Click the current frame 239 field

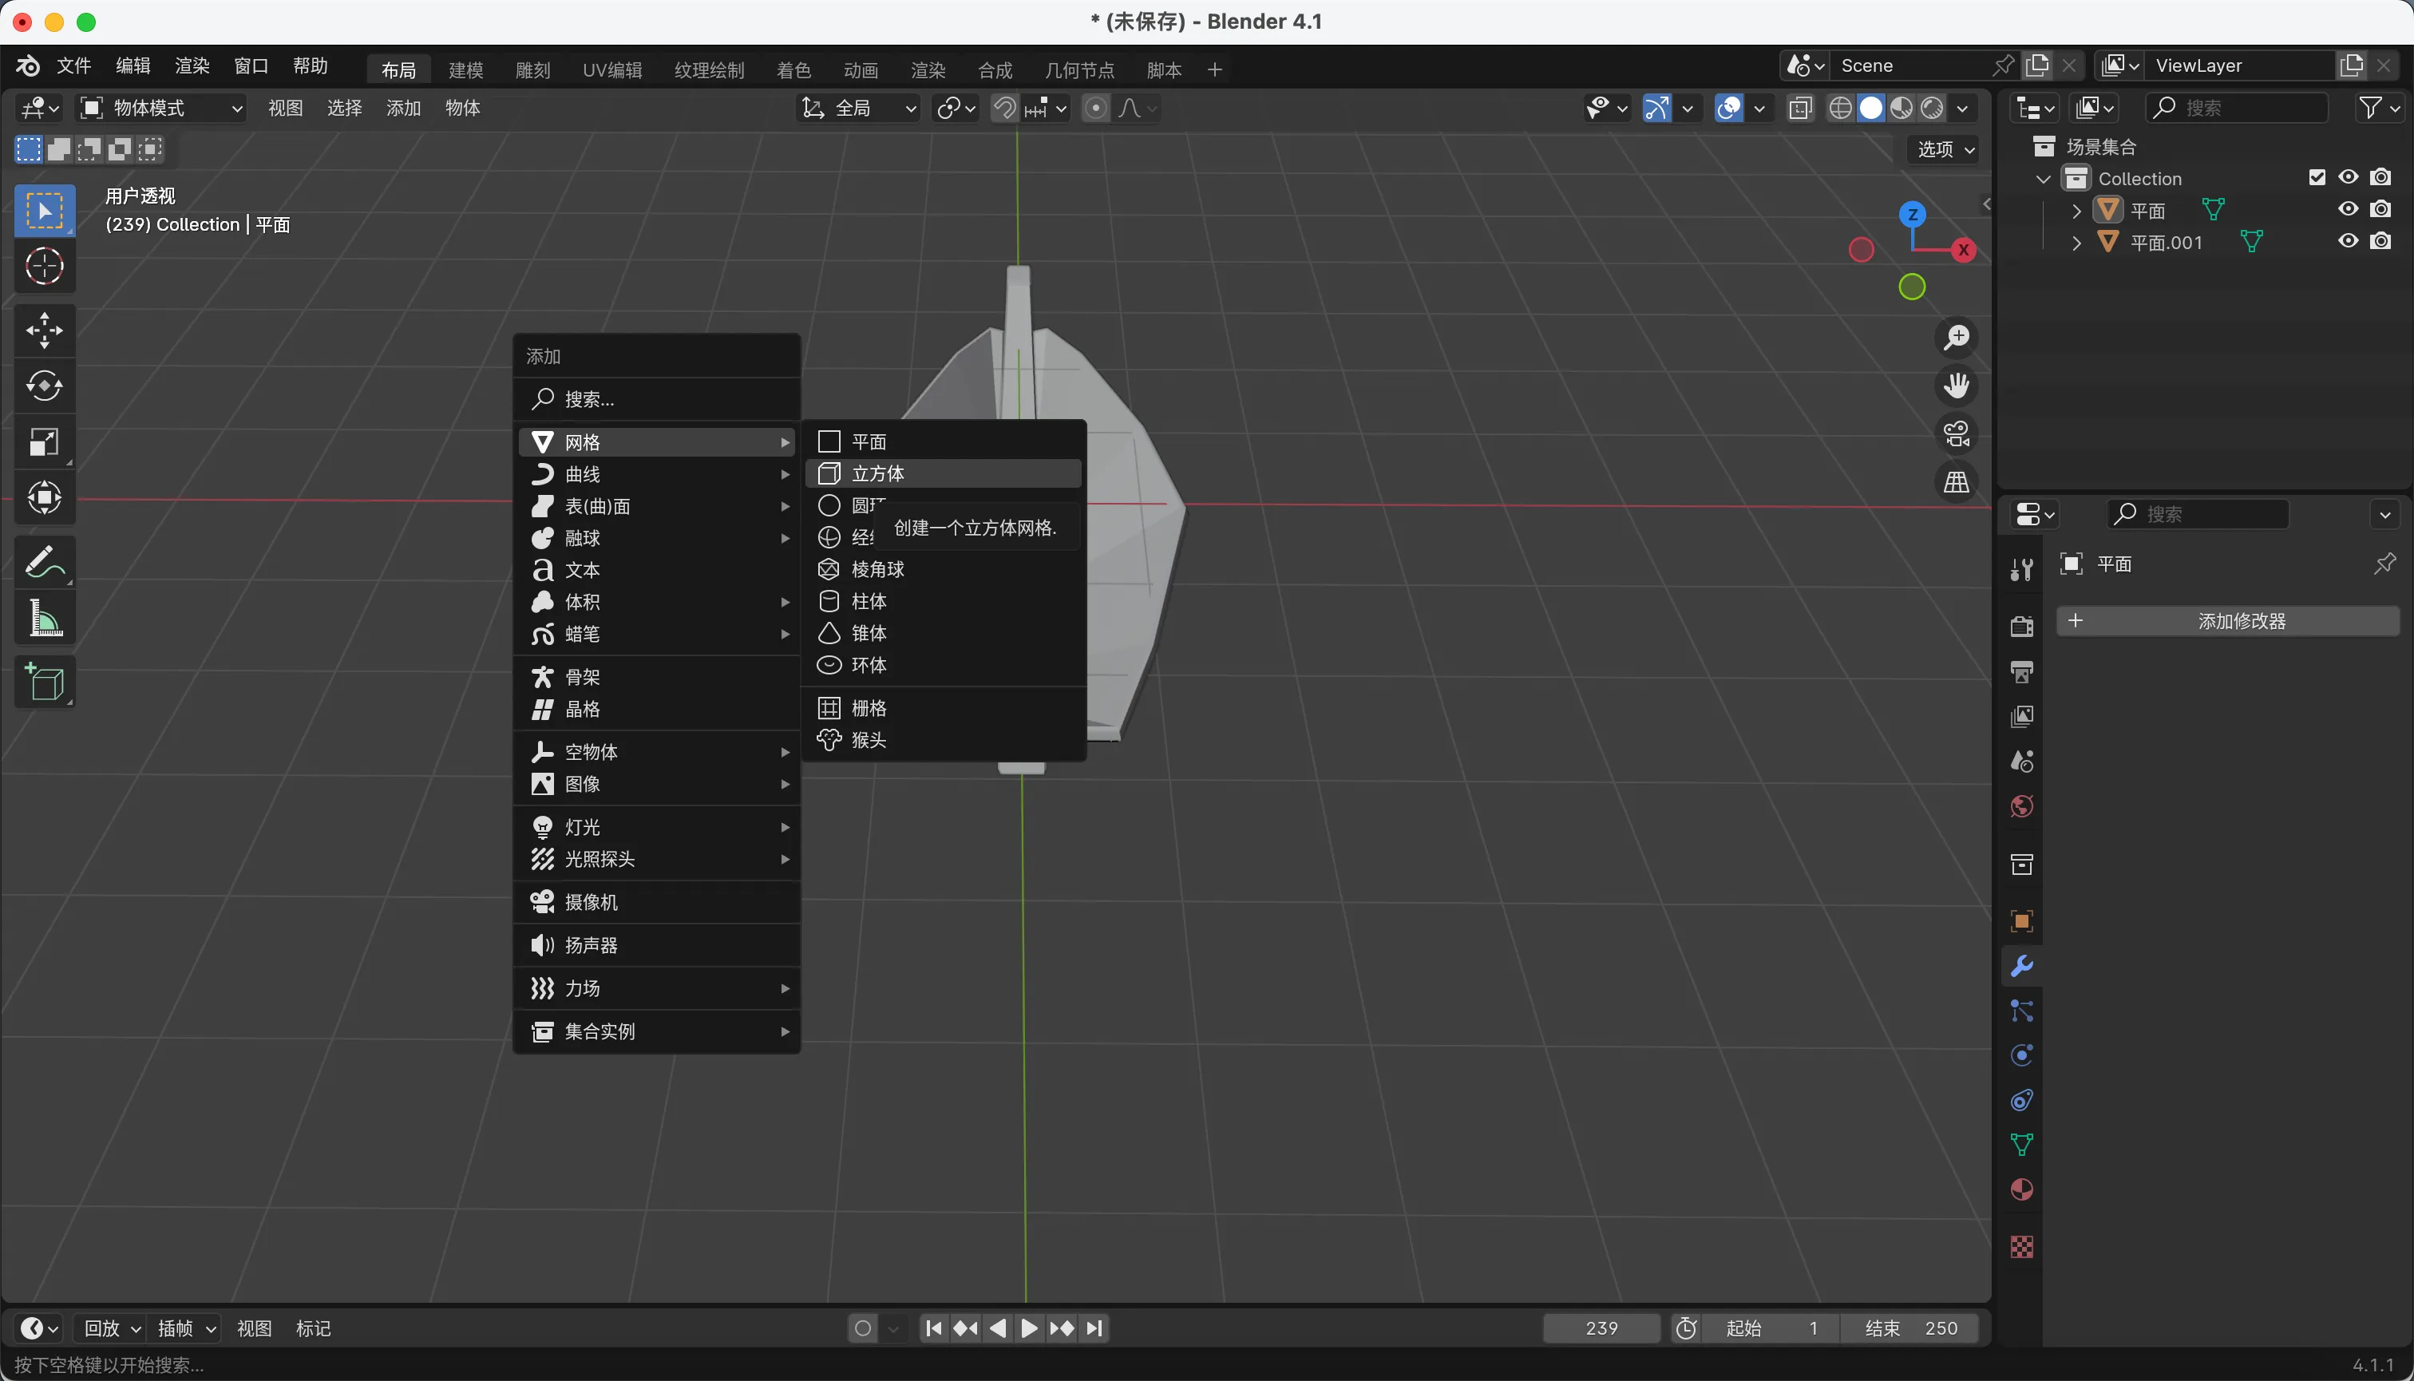[1601, 1328]
